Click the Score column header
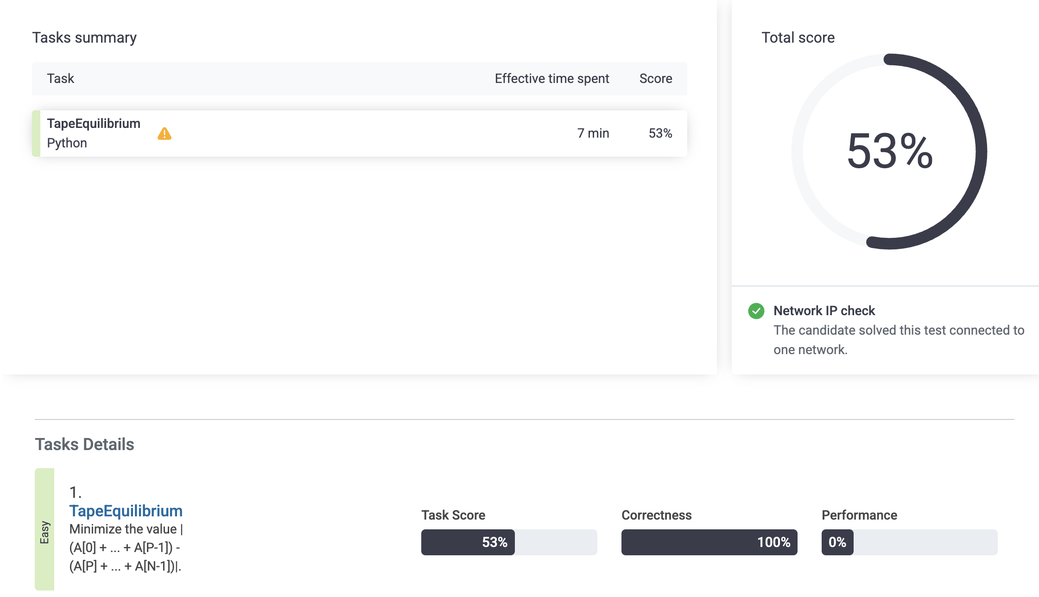 click(x=655, y=79)
